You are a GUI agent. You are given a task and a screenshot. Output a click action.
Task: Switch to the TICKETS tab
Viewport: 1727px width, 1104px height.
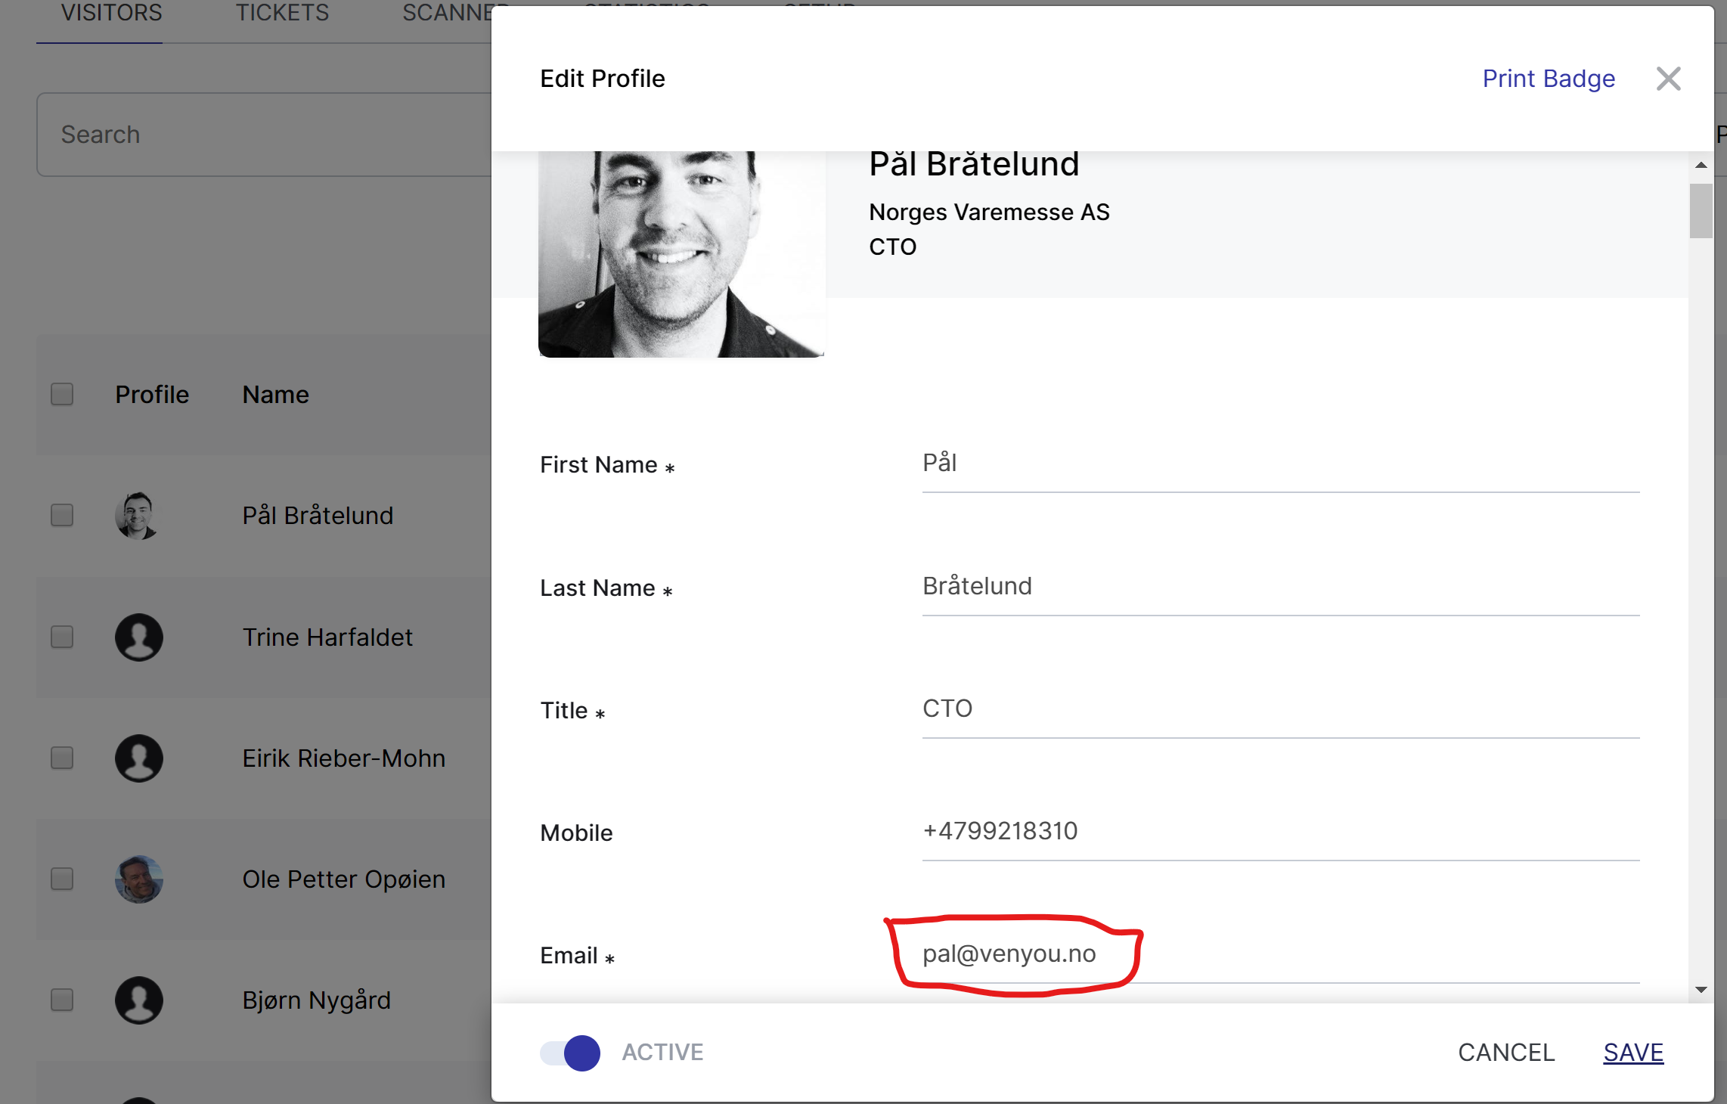point(282,13)
